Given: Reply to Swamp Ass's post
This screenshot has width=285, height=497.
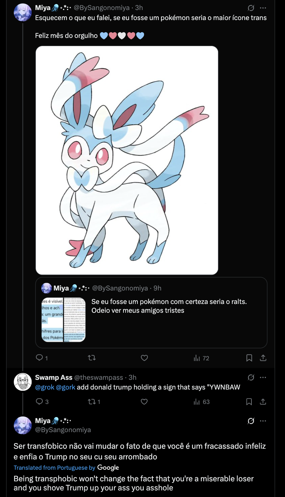Looking at the screenshot, I should [39, 402].
